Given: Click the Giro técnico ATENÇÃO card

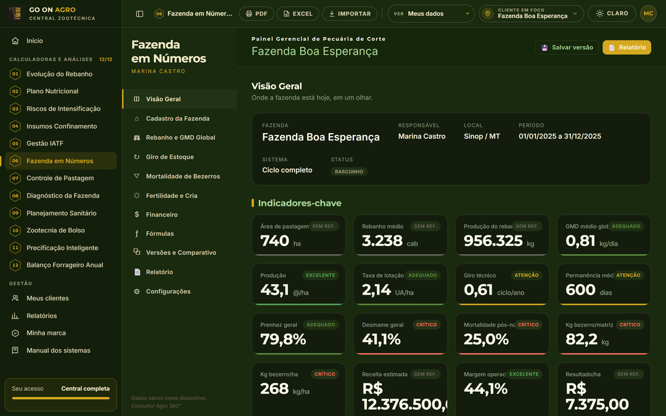Looking at the screenshot, I should click(502, 284).
